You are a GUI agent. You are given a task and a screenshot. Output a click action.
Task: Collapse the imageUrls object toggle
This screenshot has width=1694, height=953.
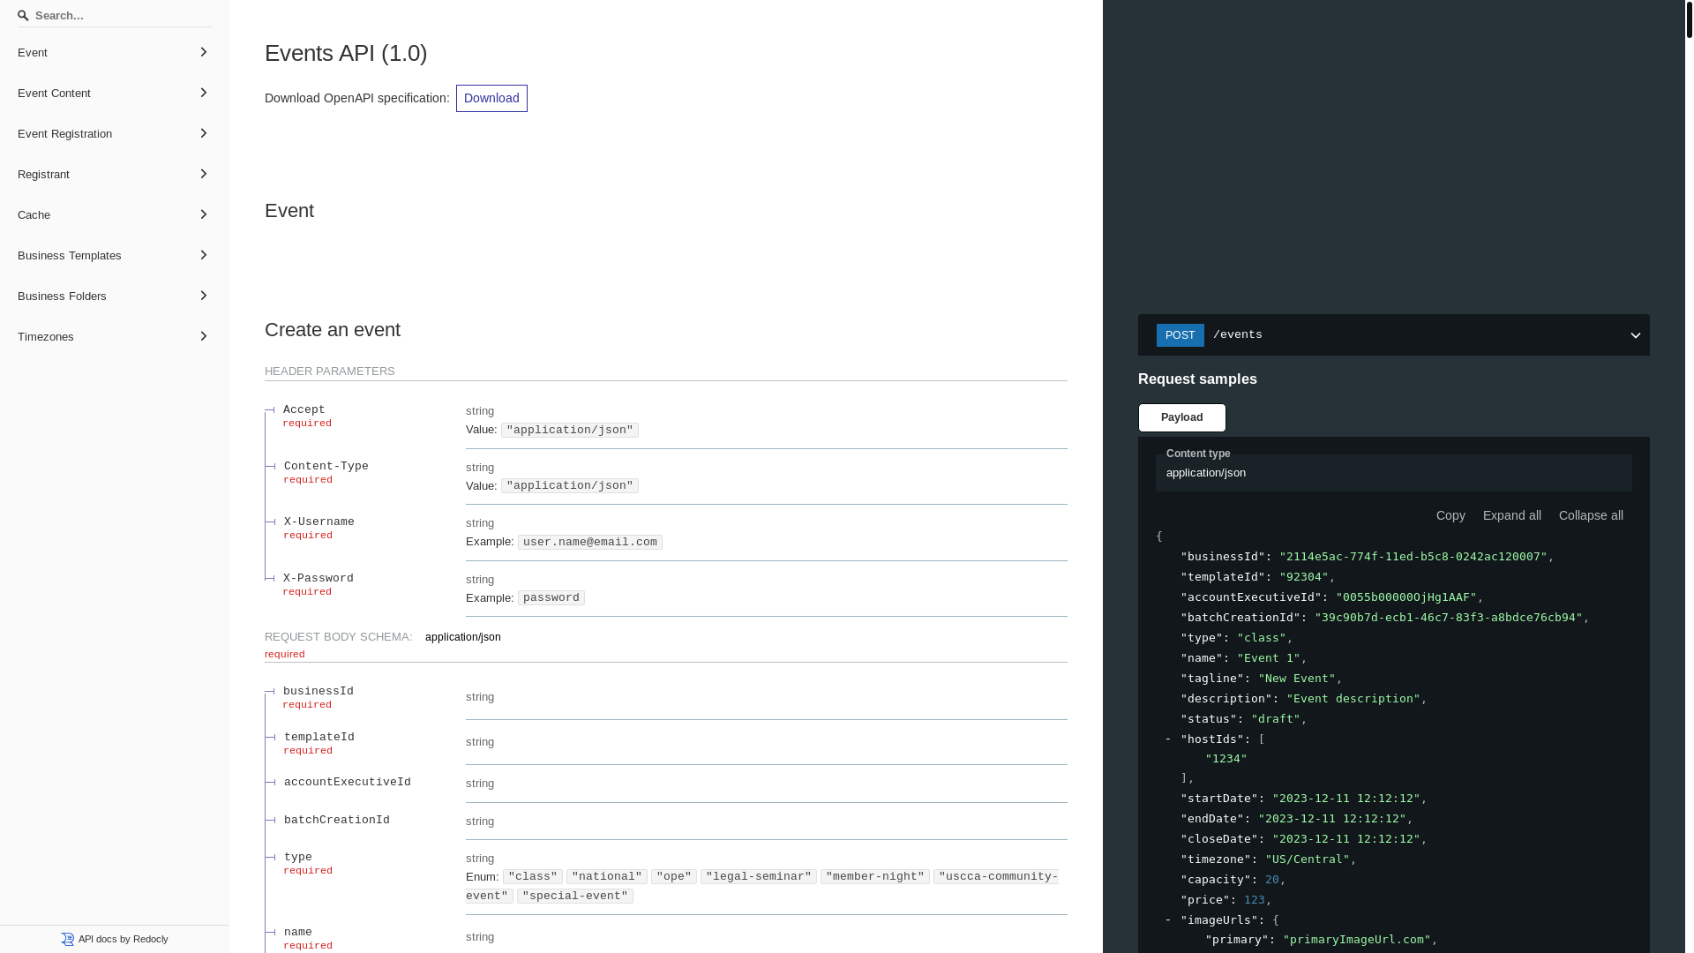click(x=1168, y=920)
